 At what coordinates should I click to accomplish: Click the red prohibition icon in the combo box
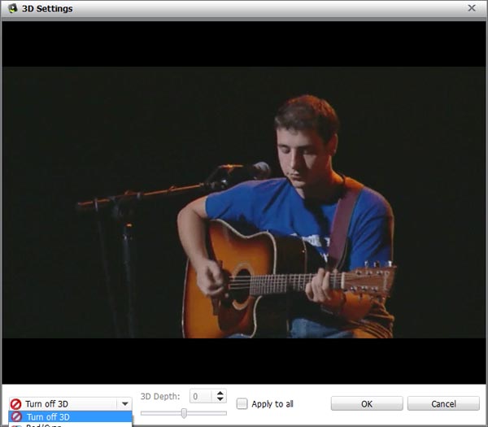pyautogui.click(x=15, y=403)
